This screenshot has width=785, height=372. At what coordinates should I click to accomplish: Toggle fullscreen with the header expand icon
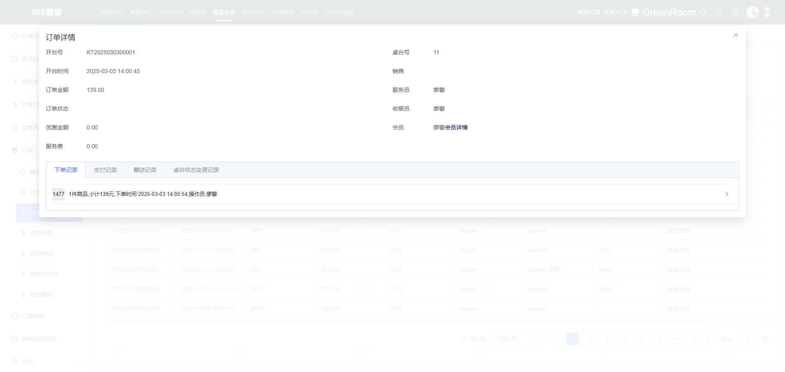click(736, 12)
